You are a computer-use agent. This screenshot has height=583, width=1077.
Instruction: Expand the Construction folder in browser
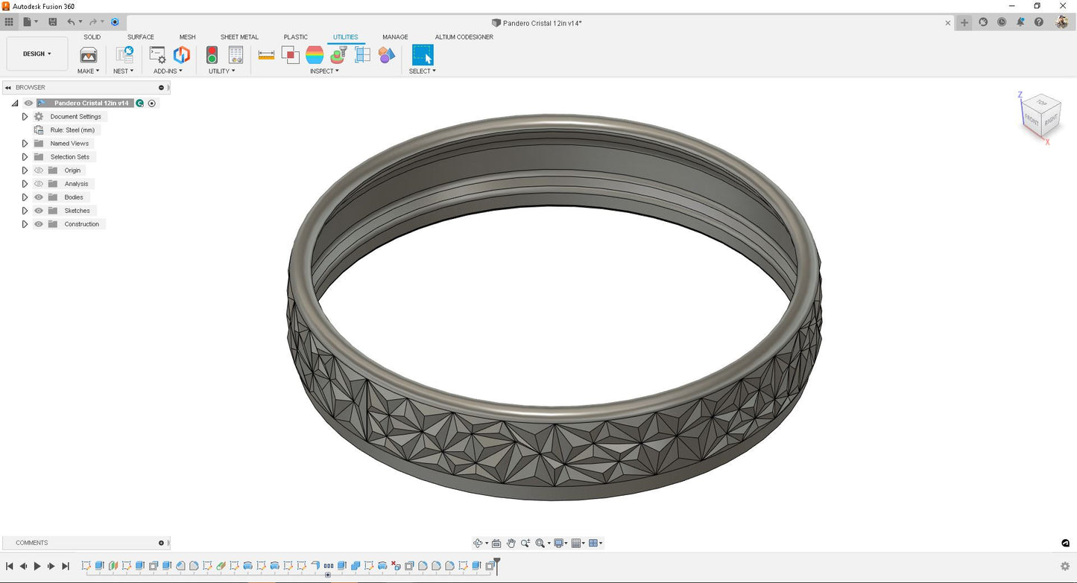[25, 224]
